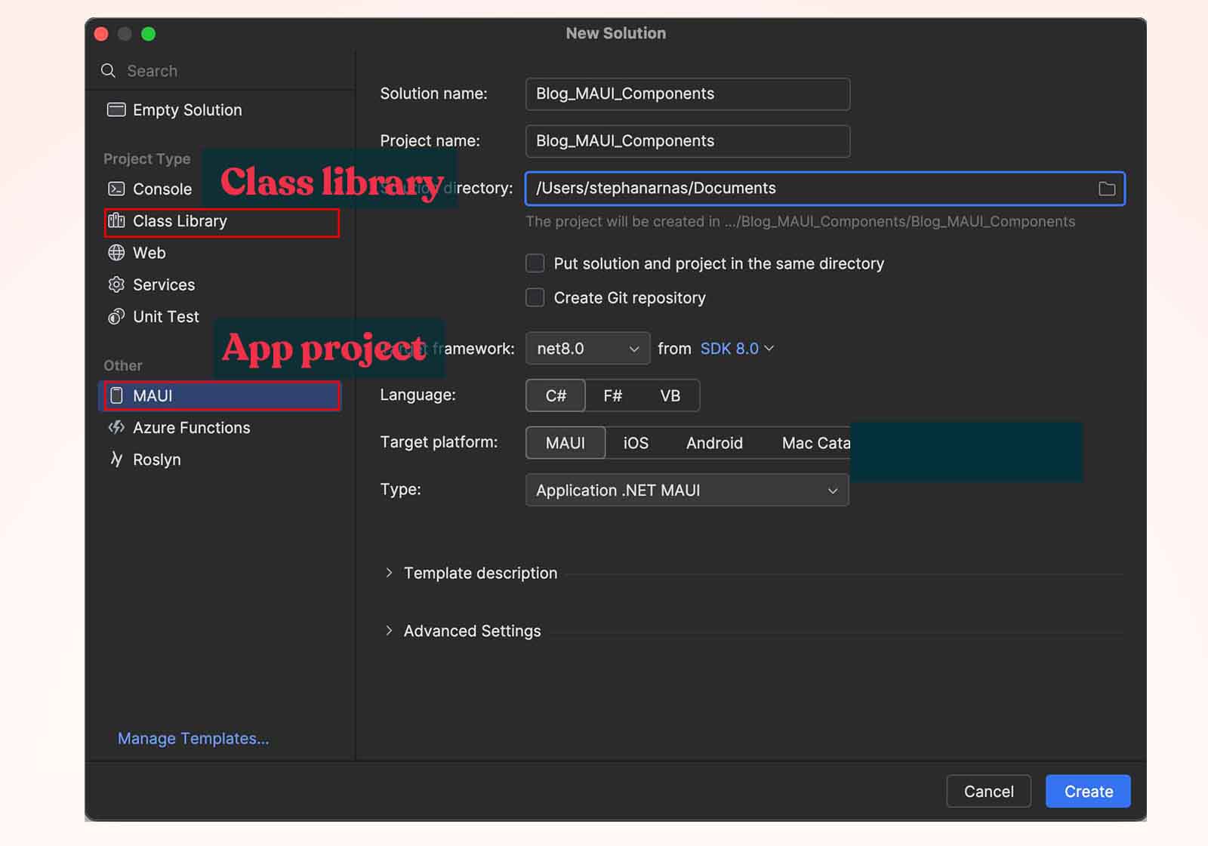Image resolution: width=1208 pixels, height=846 pixels.
Task: Click the Cancel button
Action: tap(988, 791)
